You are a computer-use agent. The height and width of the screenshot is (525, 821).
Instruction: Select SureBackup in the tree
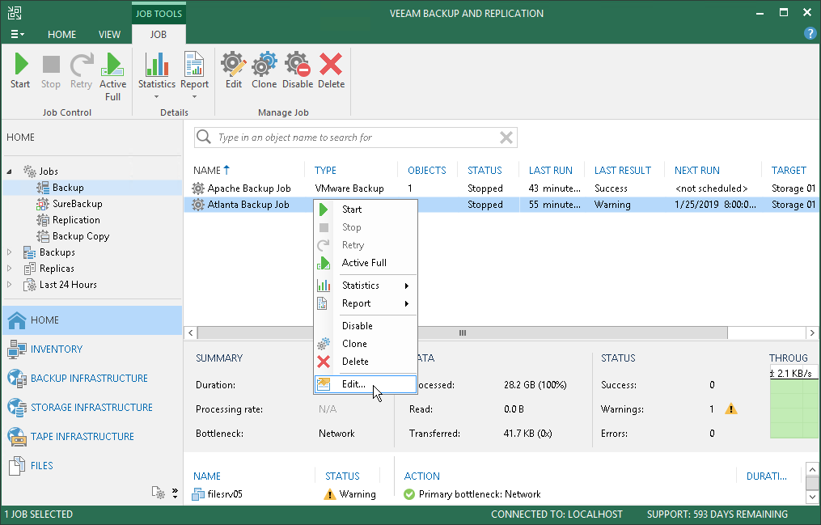point(77,204)
